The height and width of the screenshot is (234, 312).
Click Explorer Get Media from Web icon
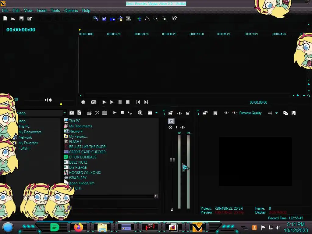point(140,113)
